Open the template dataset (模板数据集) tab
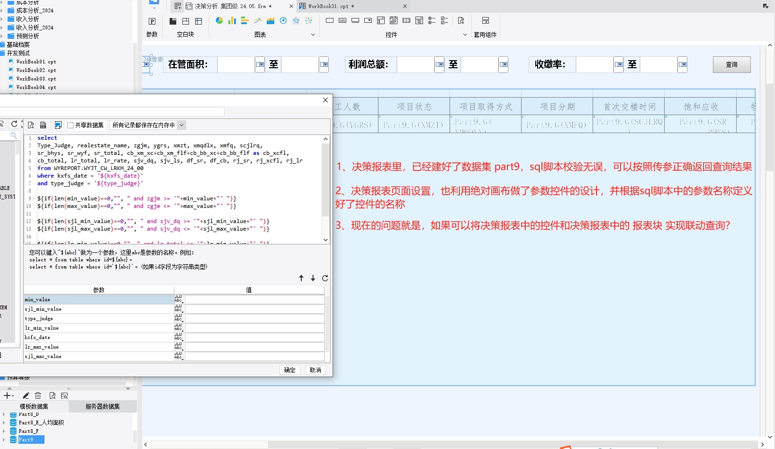Screen dimensions: 775x449 [x=34, y=406]
